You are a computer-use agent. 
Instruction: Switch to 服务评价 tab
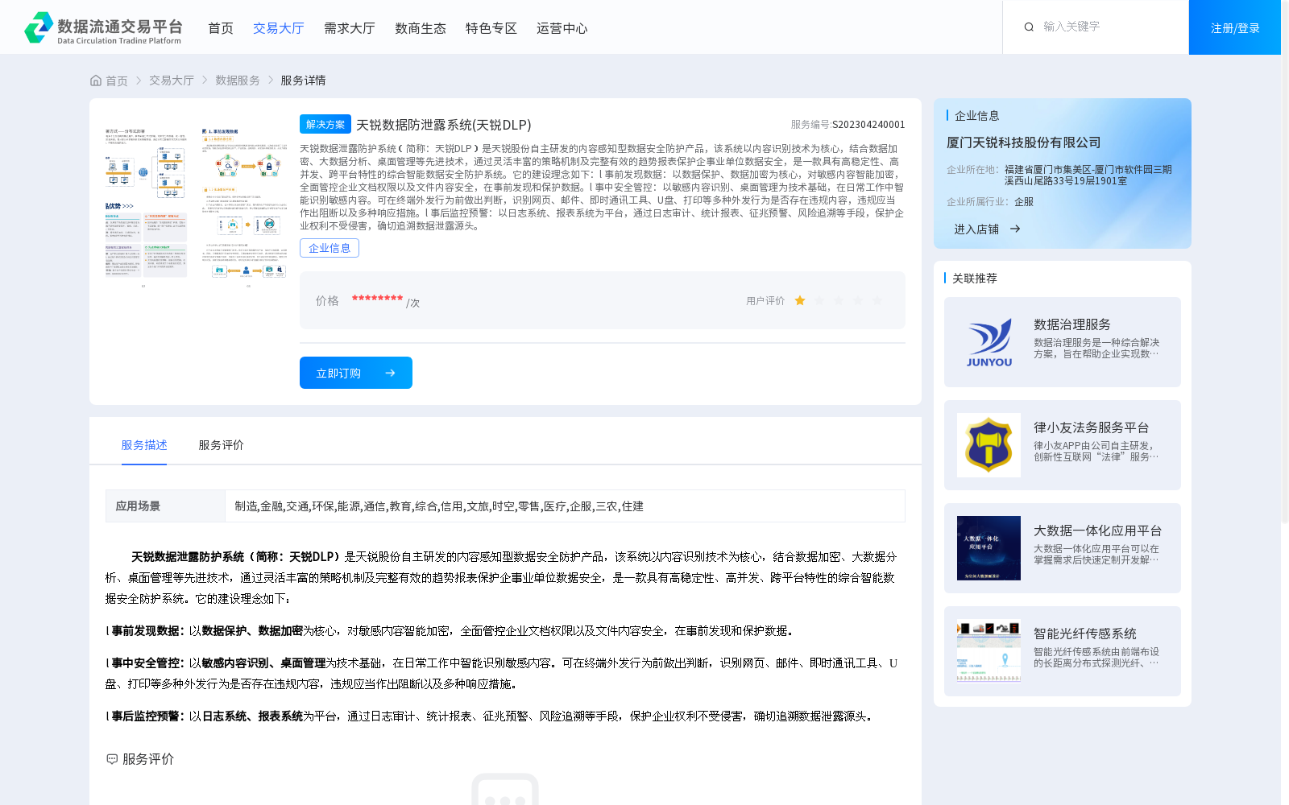pyautogui.click(x=222, y=445)
